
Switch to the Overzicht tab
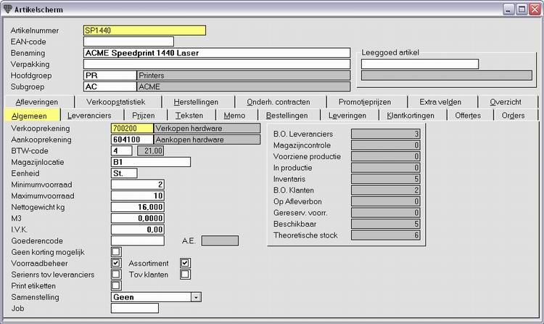[x=506, y=102]
